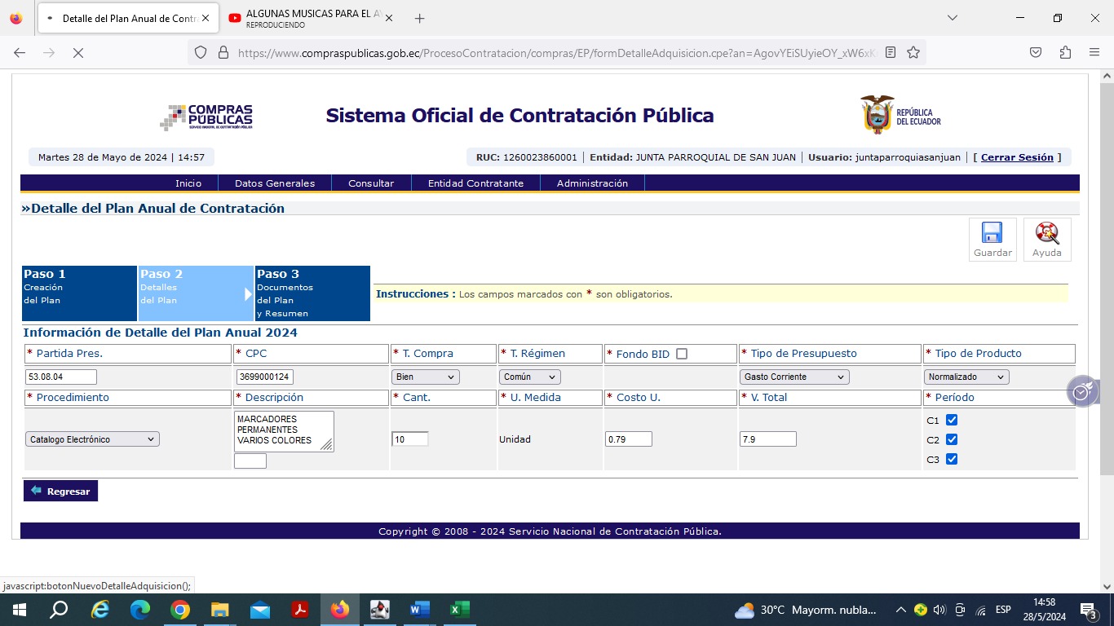Viewport: 1114px width, 626px height.
Task: Bookmark this page with the star icon
Action: pyautogui.click(x=913, y=52)
